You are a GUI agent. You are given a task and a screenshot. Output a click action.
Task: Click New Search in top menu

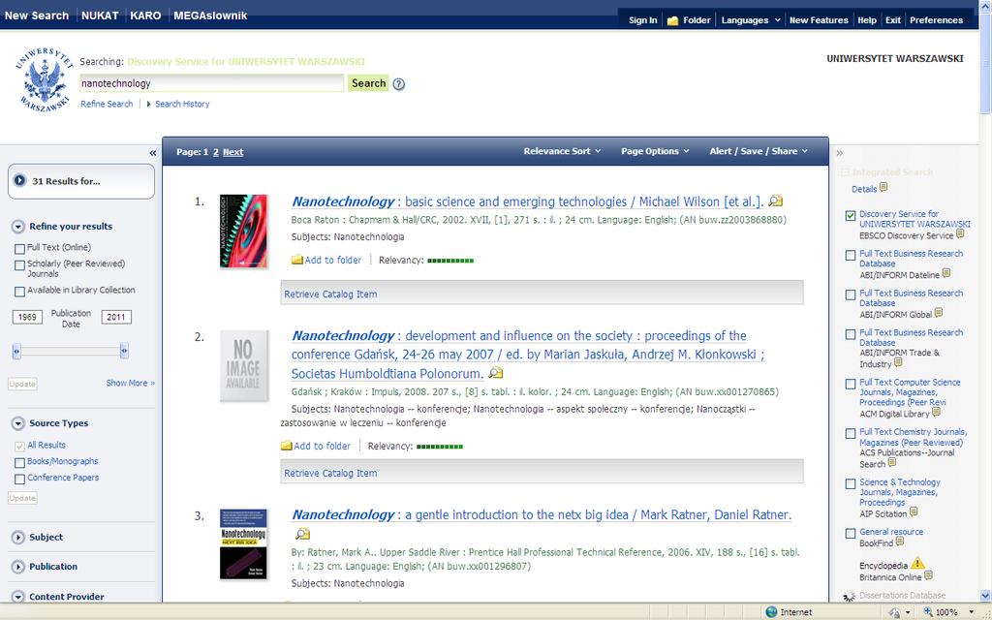click(x=37, y=15)
